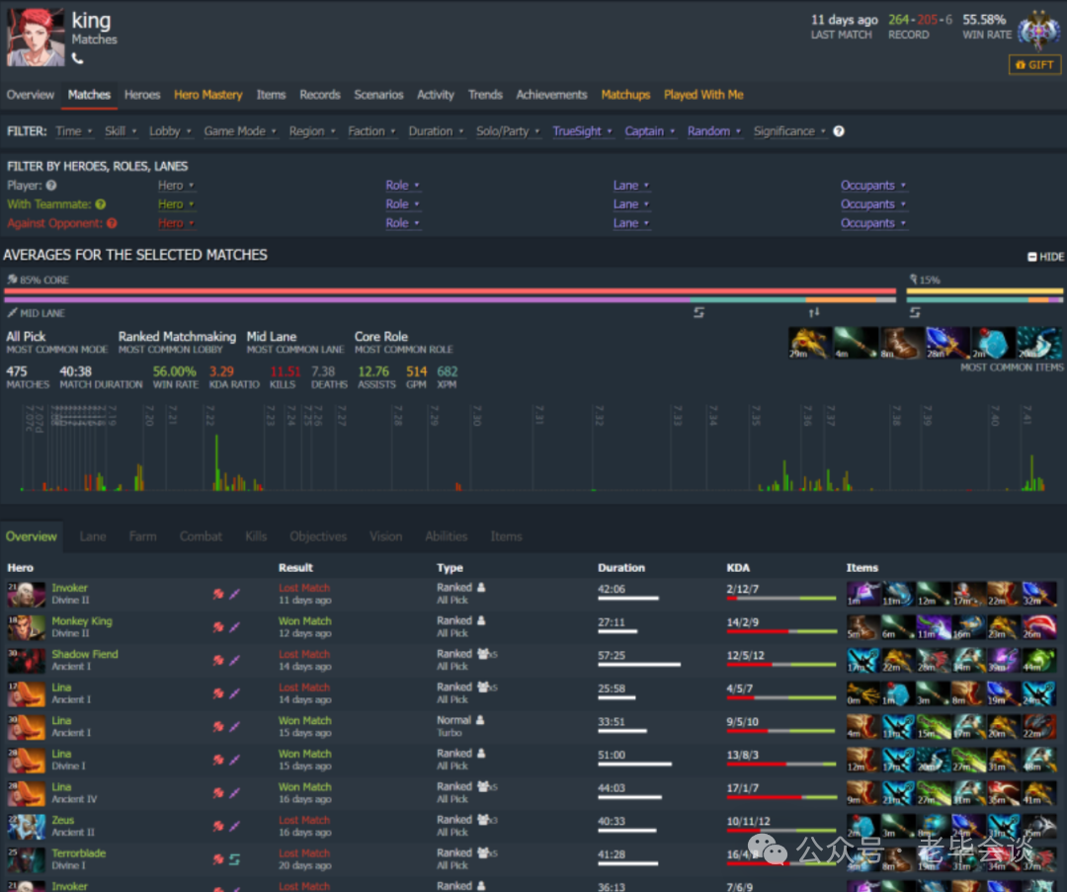This screenshot has height=892, width=1067.
Task: Click the Monkey King hero portrait
Action: pyautogui.click(x=27, y=627)
